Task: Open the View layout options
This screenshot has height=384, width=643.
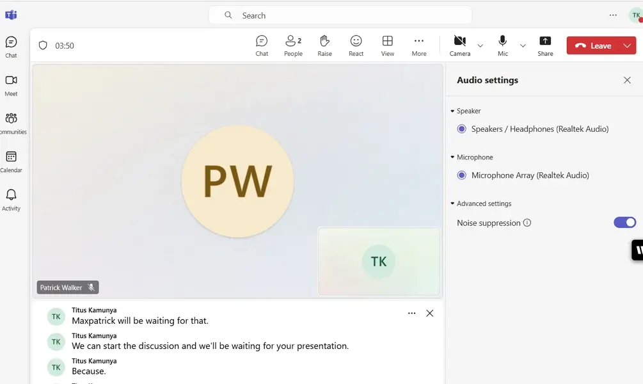Action: tap(387, 45)
